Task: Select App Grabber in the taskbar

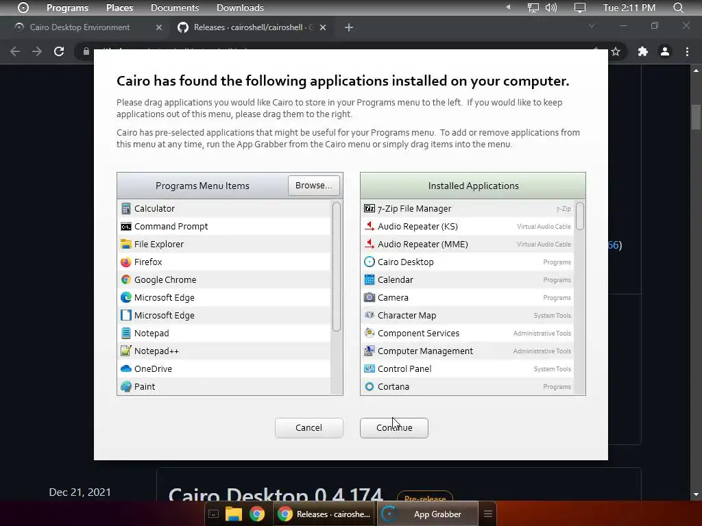Action: pyautogui.click(x=429, y=514)
